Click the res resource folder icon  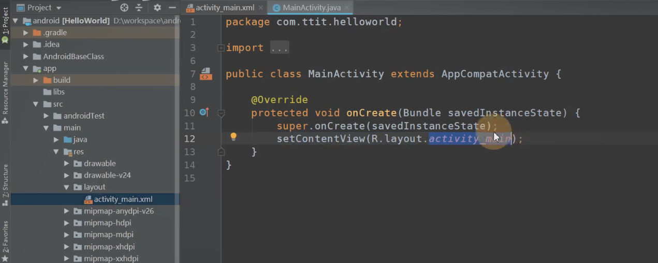pos(67,152)
